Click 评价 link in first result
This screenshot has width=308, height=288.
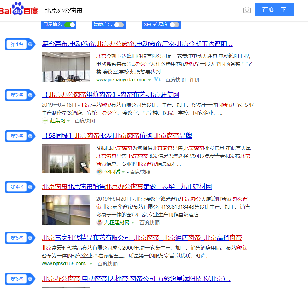pos(194,80)
